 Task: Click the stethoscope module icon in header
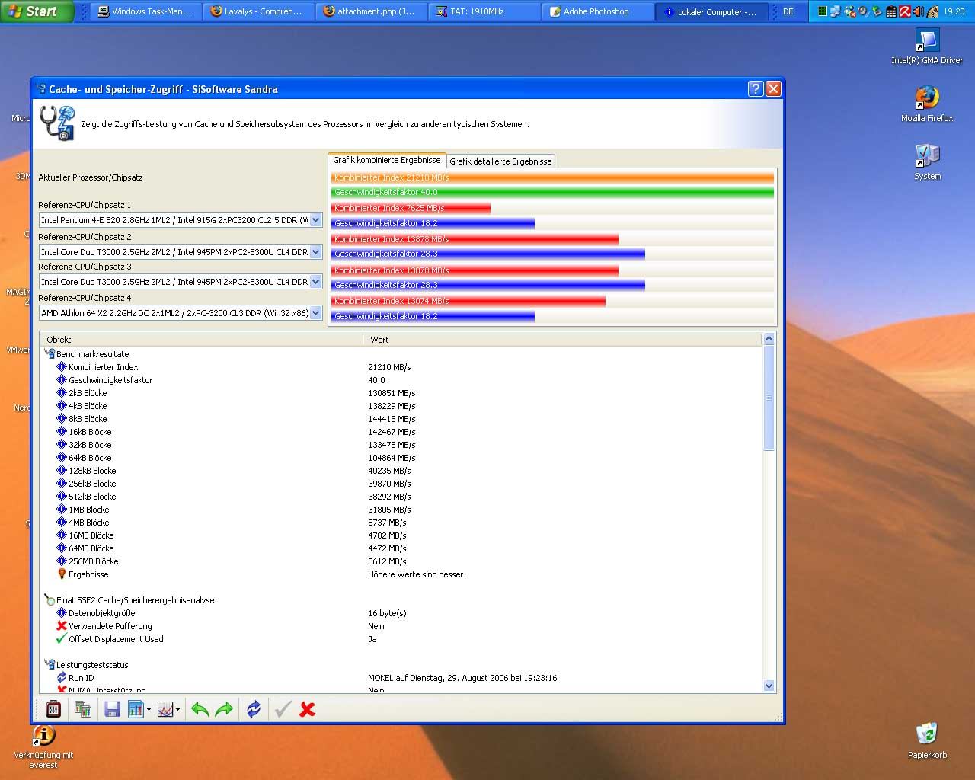point(57,123)
